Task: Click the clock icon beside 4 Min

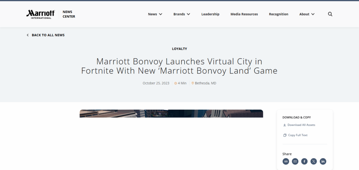Action: [176, 83]
